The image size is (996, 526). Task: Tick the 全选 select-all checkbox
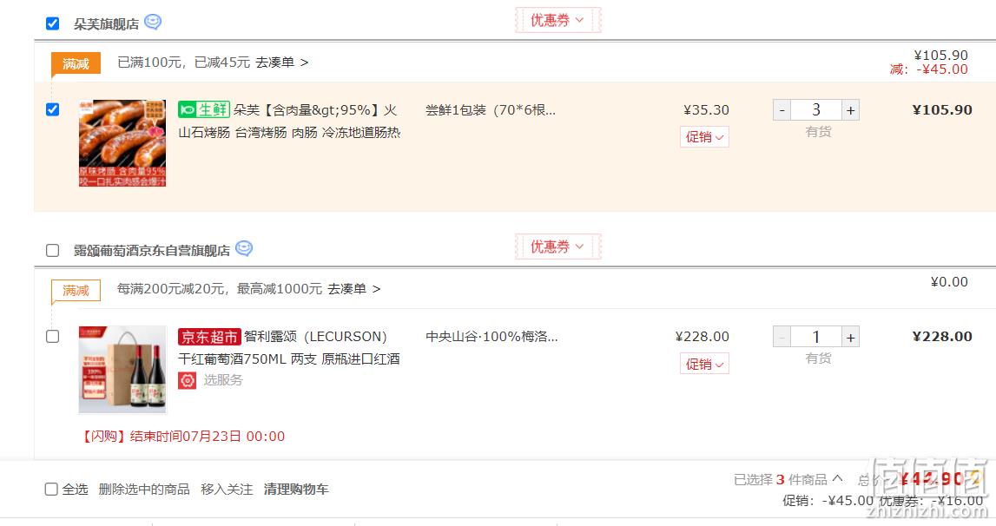point(51,490)
